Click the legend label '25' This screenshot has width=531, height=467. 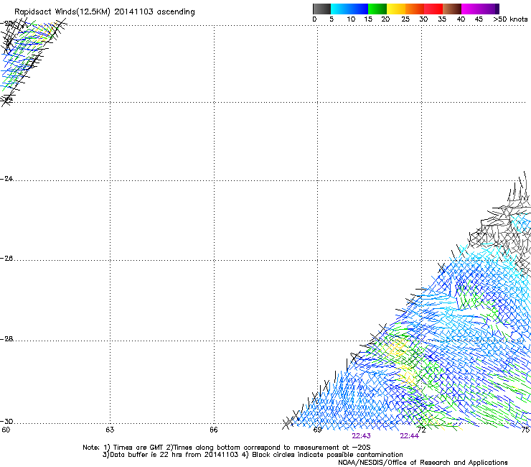tap(405, 19)
